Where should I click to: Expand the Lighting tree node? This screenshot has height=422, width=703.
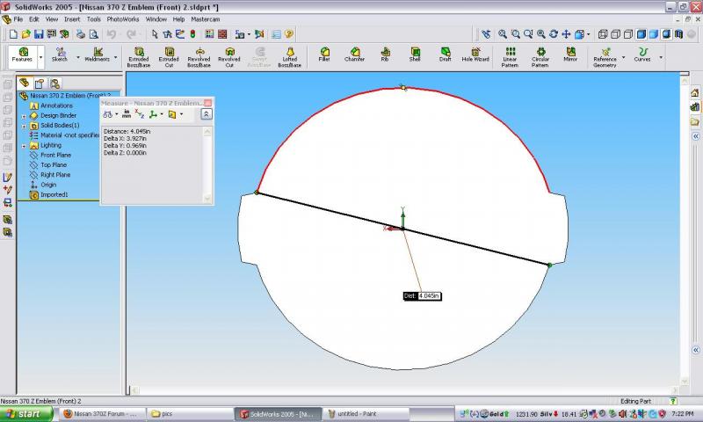click(24, 146)
